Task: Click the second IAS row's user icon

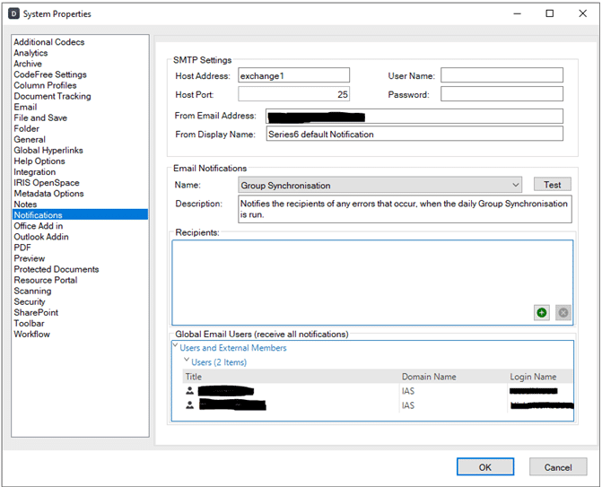Action: [x=189, y=404]
